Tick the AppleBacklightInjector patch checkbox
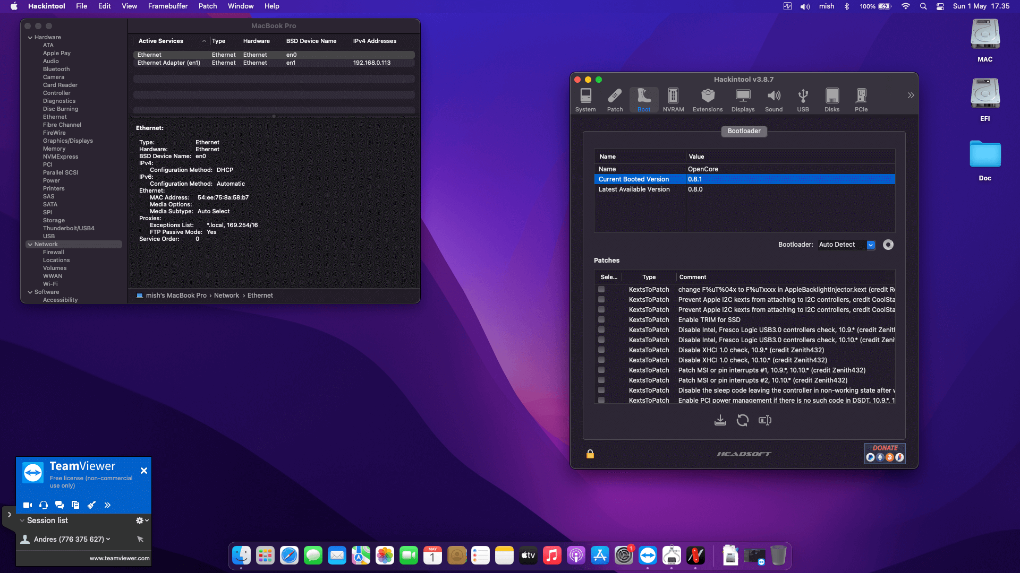 pyautogui.click(x=601, y=290)
